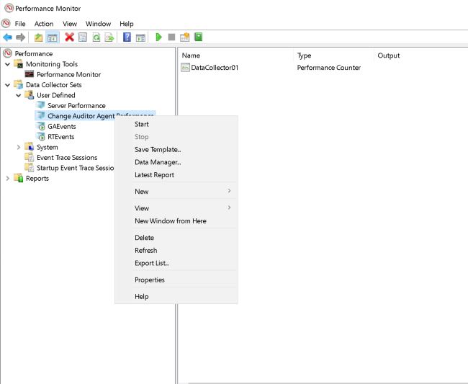Toggle the Show/Hide Console Tree icon
468x384 pixels.
click(x=53, y=37)
